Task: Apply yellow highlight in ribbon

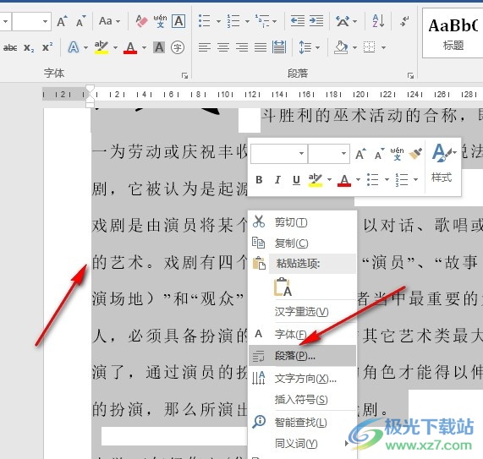Action: [x=102, y=47]
